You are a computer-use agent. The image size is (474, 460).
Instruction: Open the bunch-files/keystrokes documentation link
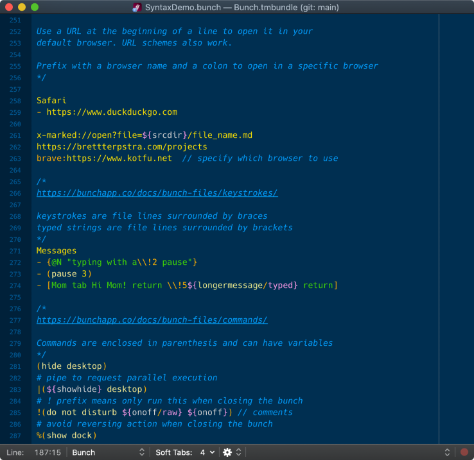point(157,192)
